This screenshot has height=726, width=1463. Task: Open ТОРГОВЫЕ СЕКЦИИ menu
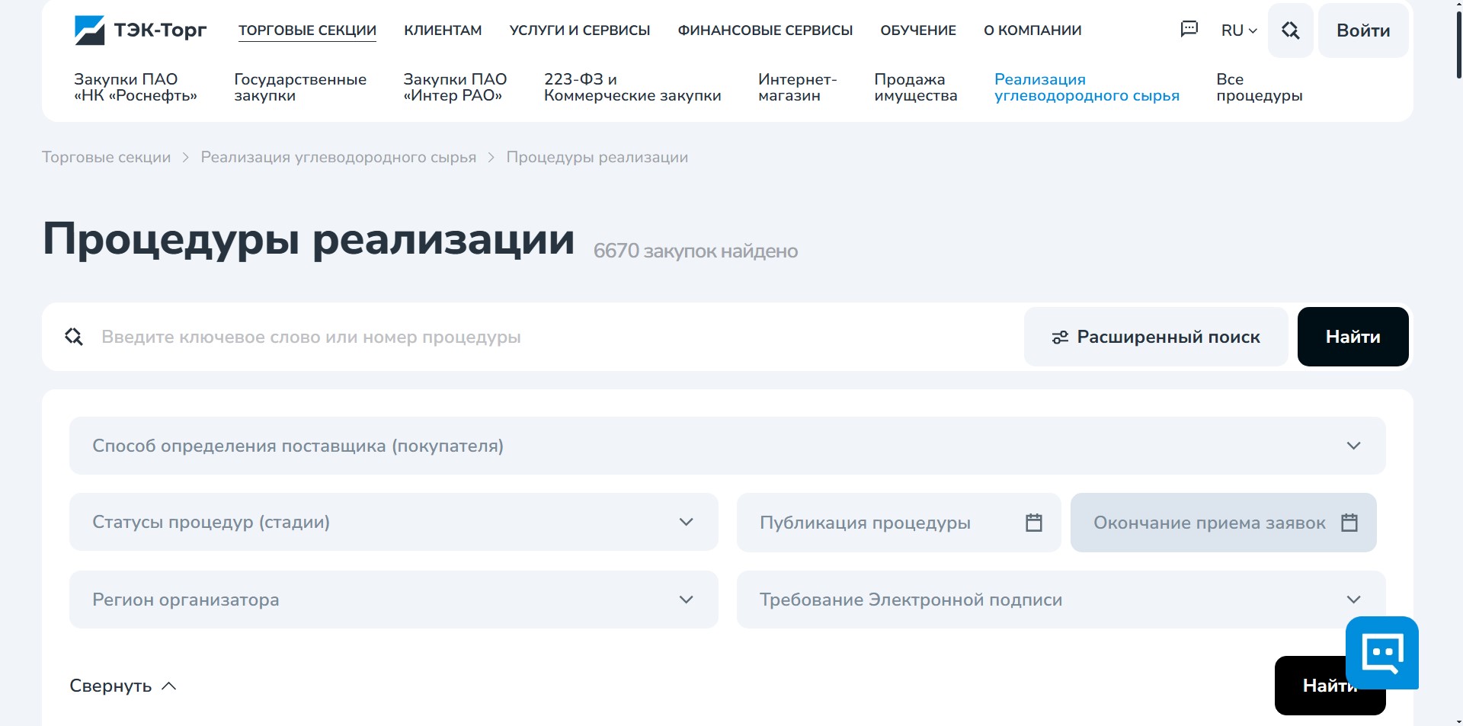click(x=307, y=30)
